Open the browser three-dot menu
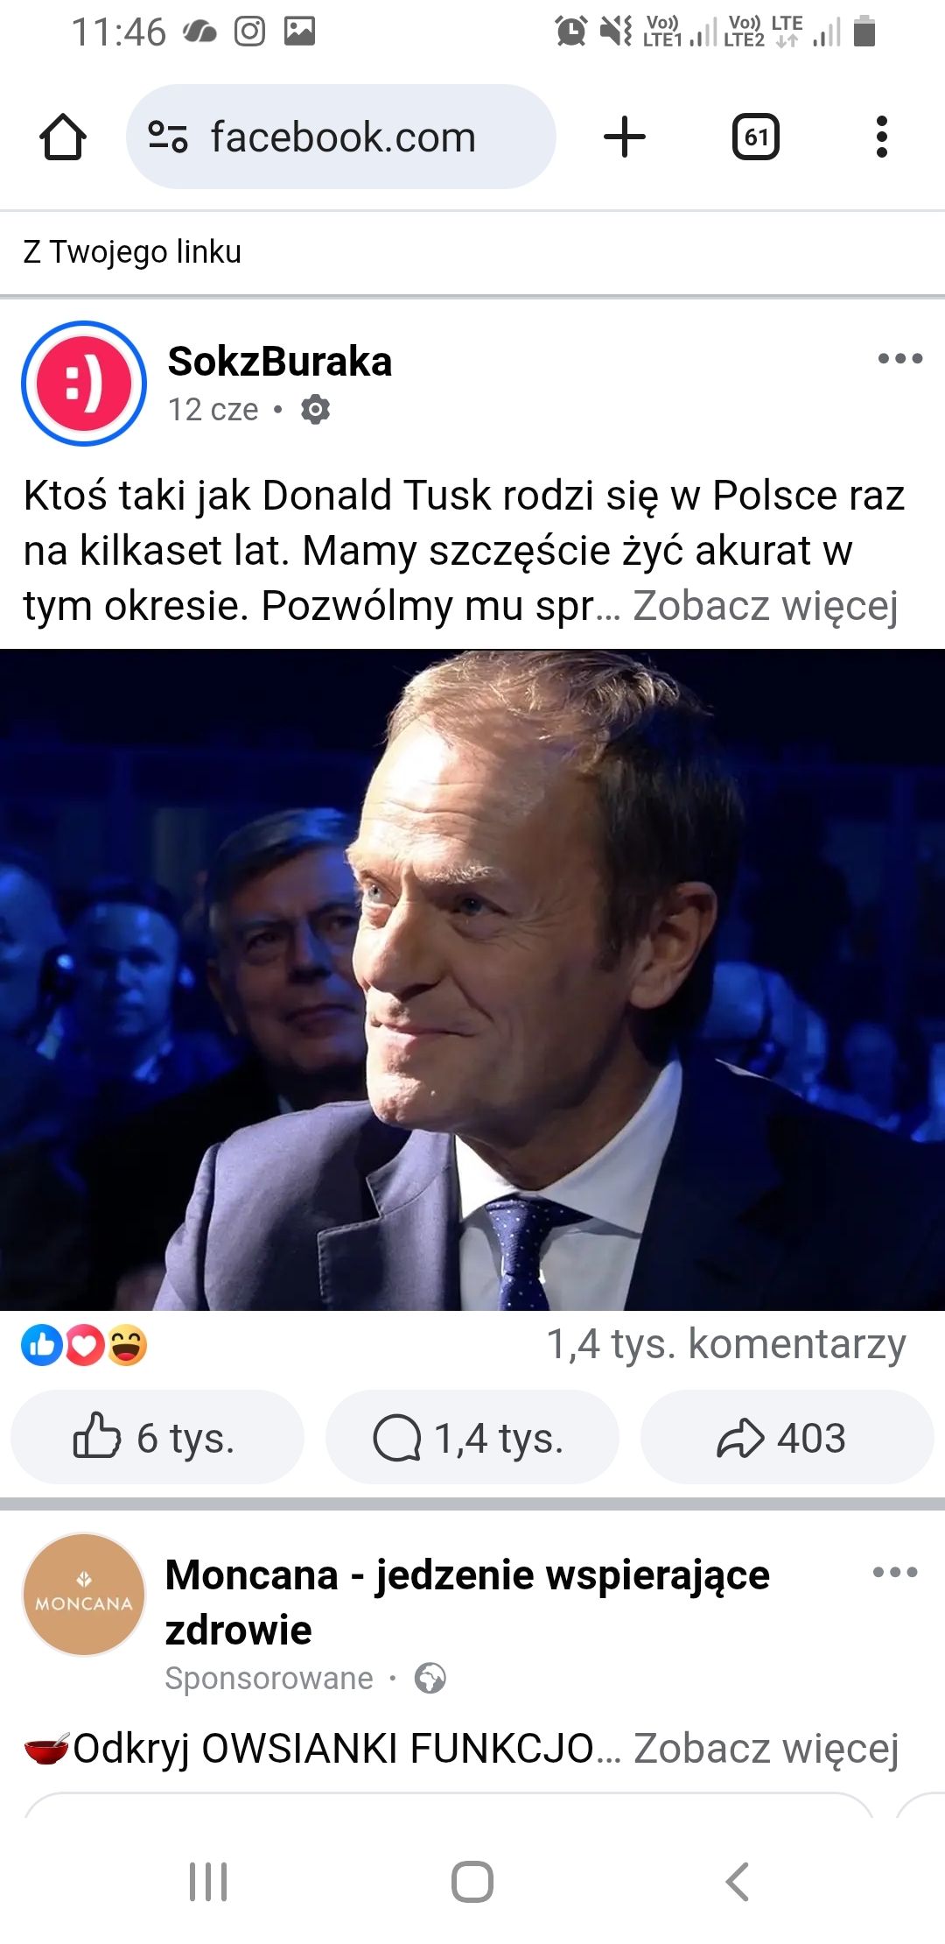This screenshot has width=945, height=1944. pyautogui.click(x=882, y=137)
